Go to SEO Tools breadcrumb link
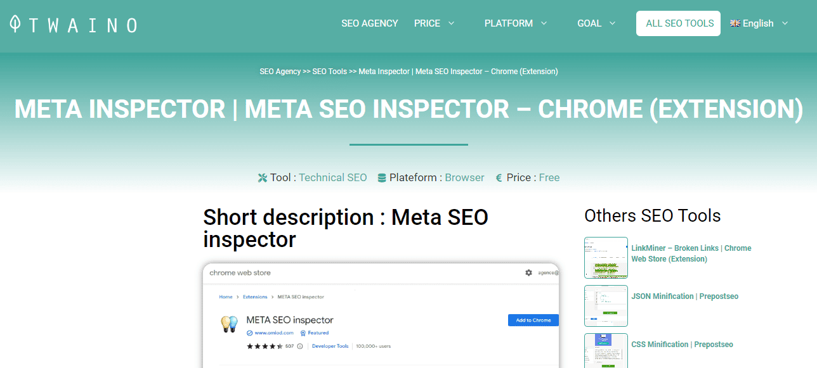The image size is (817, 368). (329, 72)
